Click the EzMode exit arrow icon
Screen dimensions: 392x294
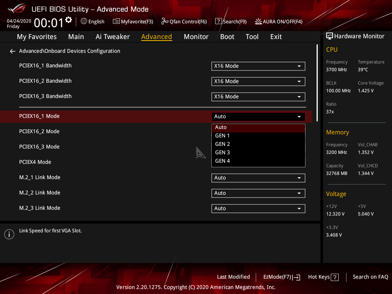297,277
